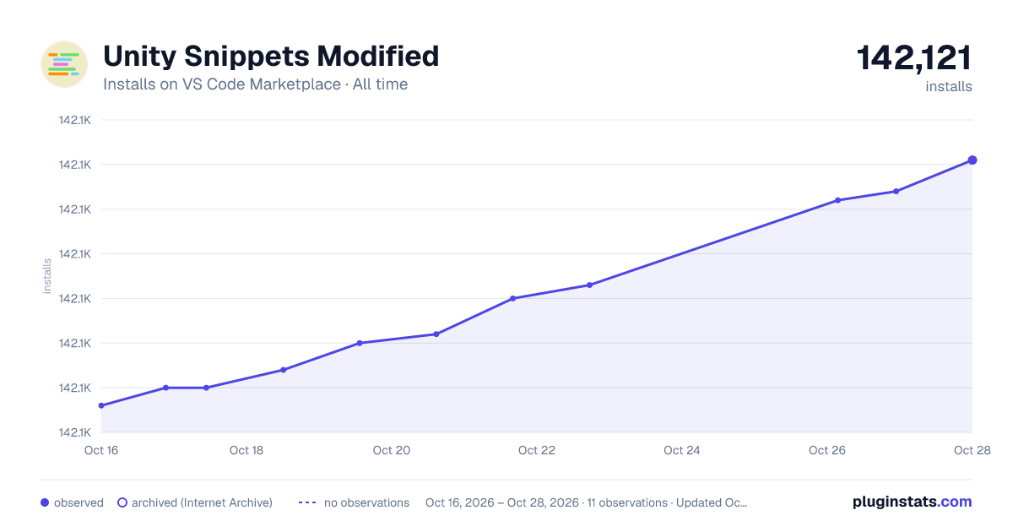
Task: Click the observed legend dot
Action: 45,502
